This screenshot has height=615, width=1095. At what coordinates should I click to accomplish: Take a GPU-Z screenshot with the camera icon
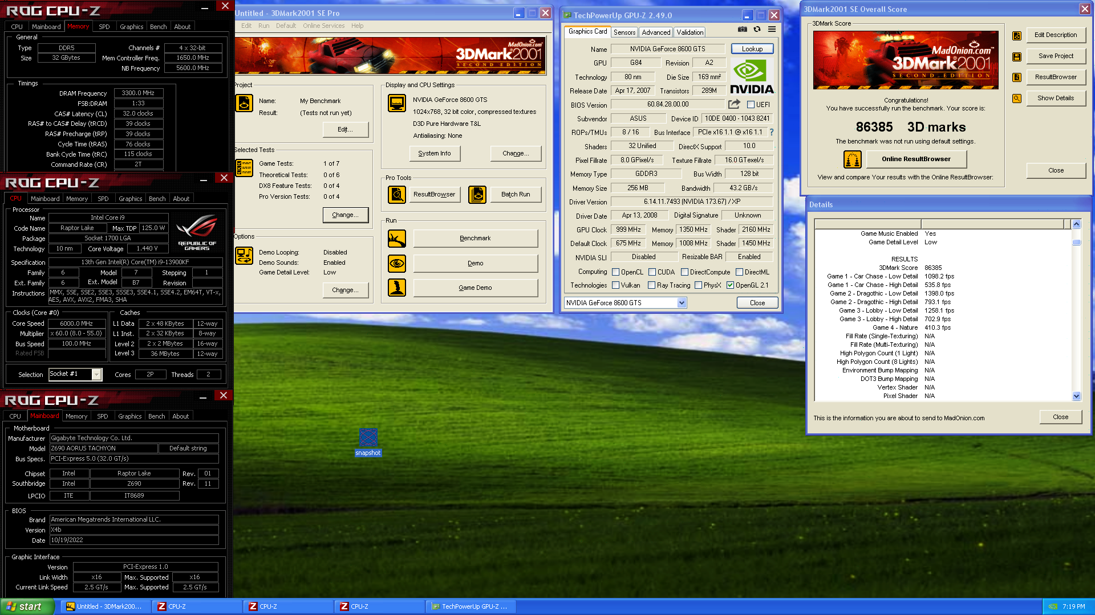pyautogui.click(x=742, y=29)
